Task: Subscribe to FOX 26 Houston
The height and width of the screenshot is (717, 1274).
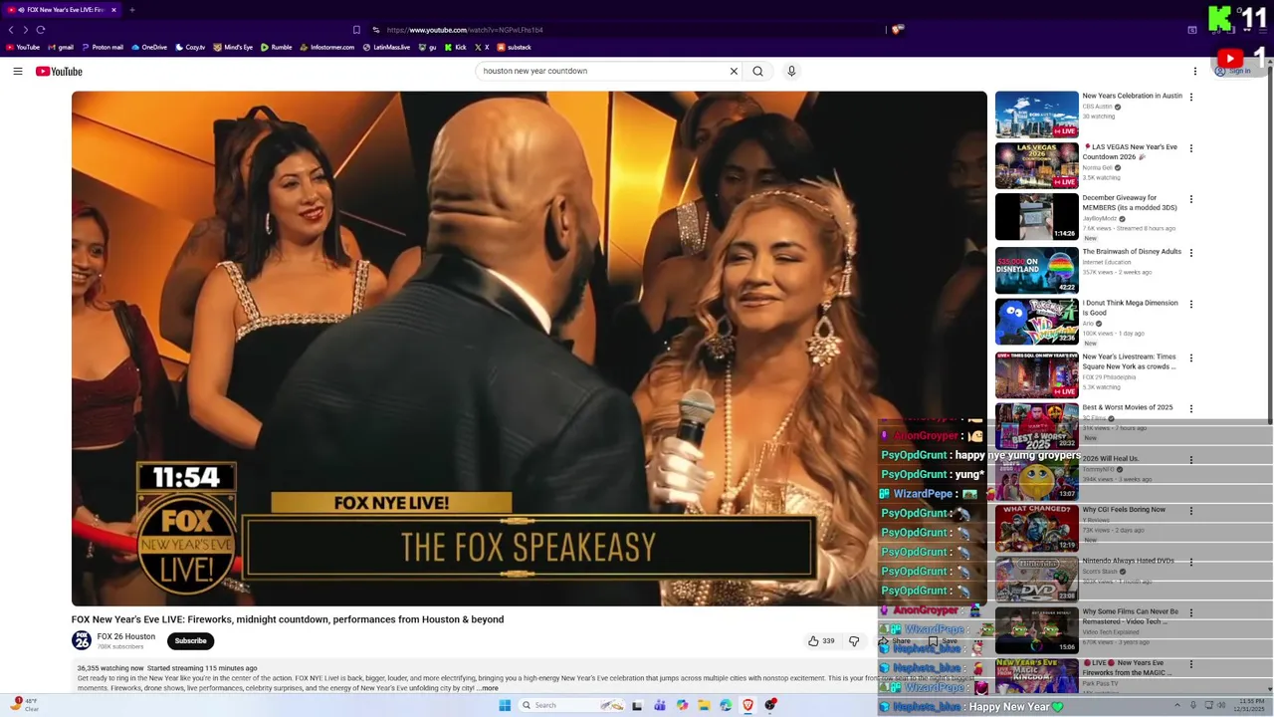Action: pos(190,641)
